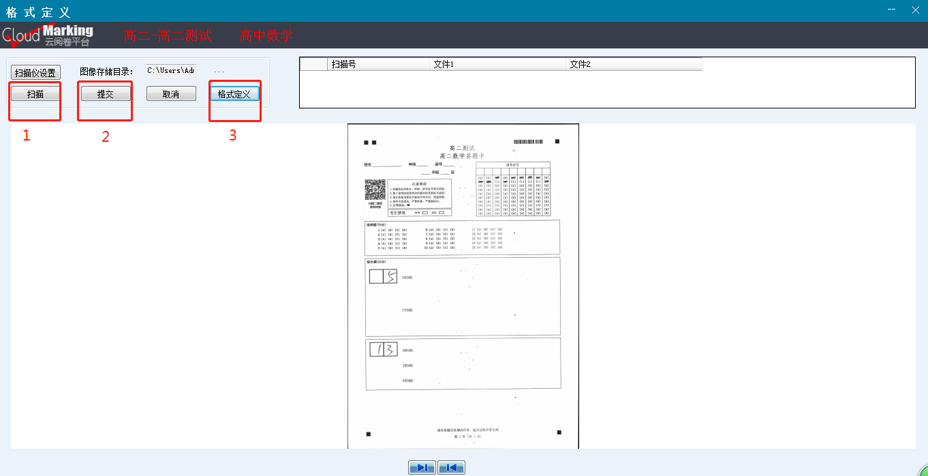Click the browse "..." button for storage directory
The width and height of the screenshot is (928, 476).
tap(219, 70)
